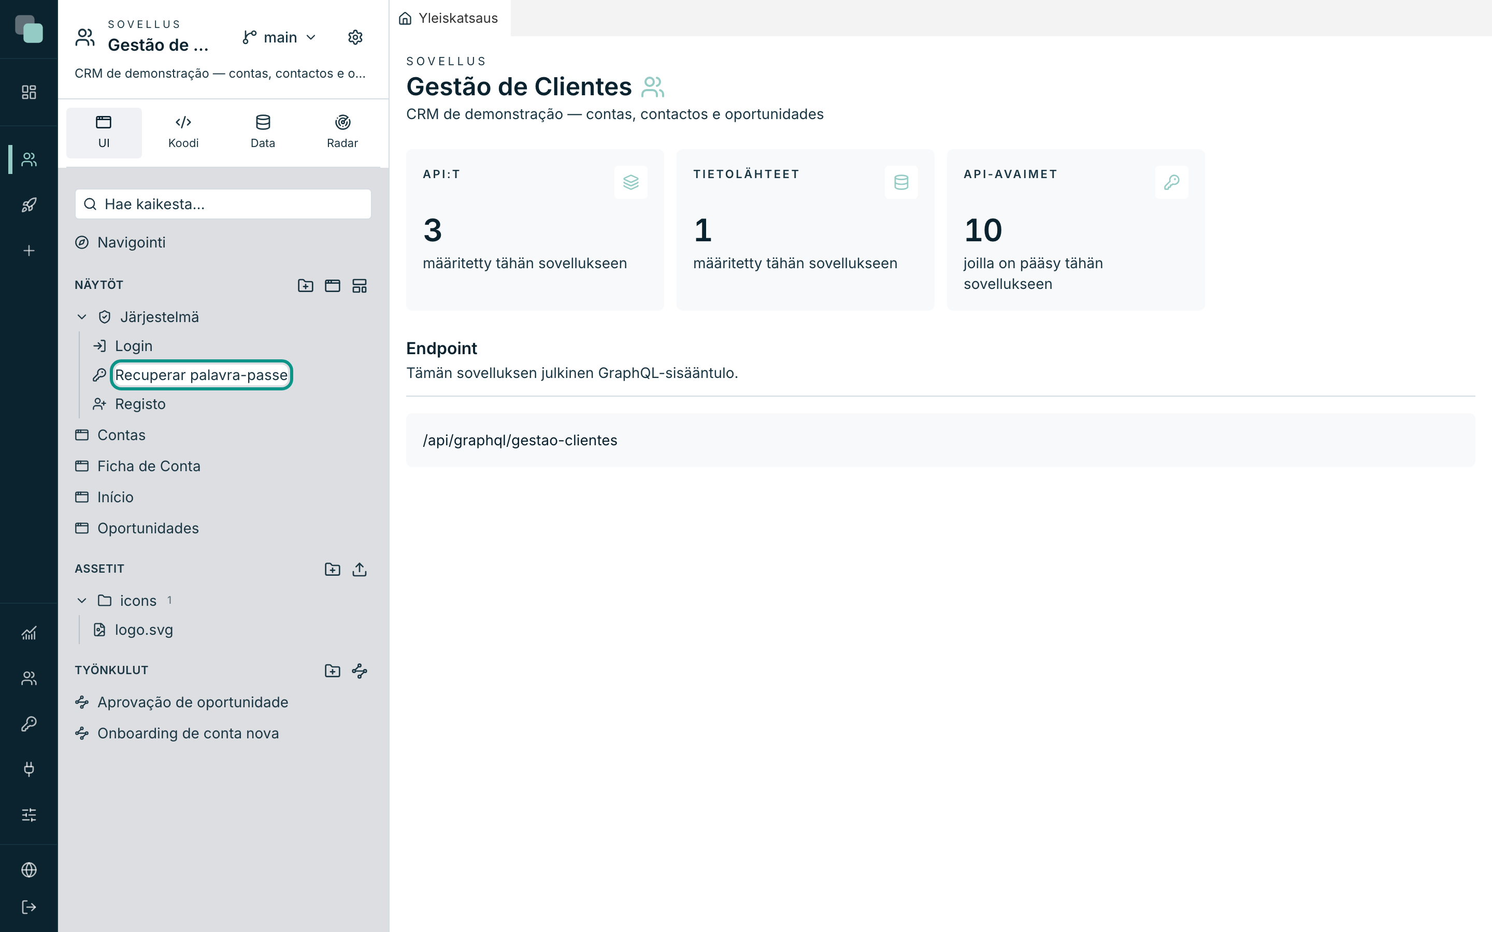1492x932 pixels.
Task: Focus the Hae kaikesta search field
Action: pos(223,204)
